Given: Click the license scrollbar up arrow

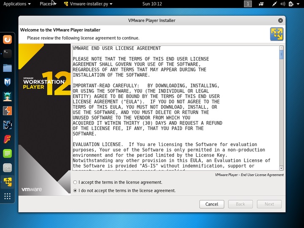Looking at the screenshot, I should (281, 48).
